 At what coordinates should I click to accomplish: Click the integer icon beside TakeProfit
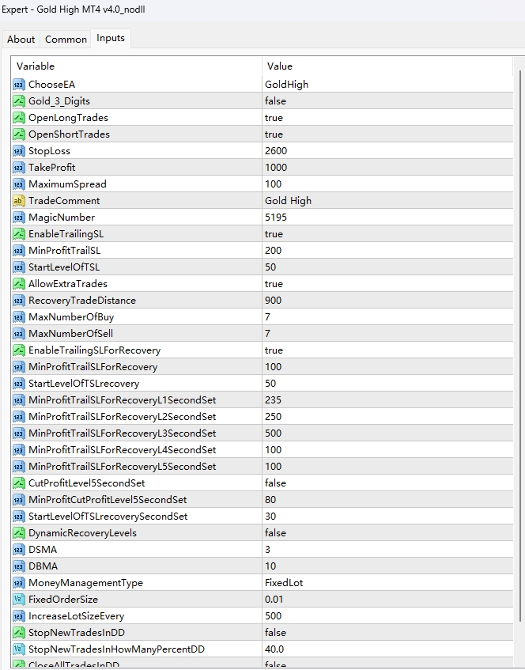(19, 168)
